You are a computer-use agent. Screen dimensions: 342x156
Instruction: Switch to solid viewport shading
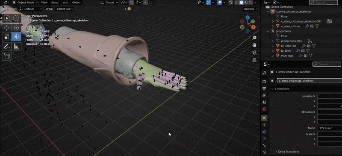coord(241,3)
